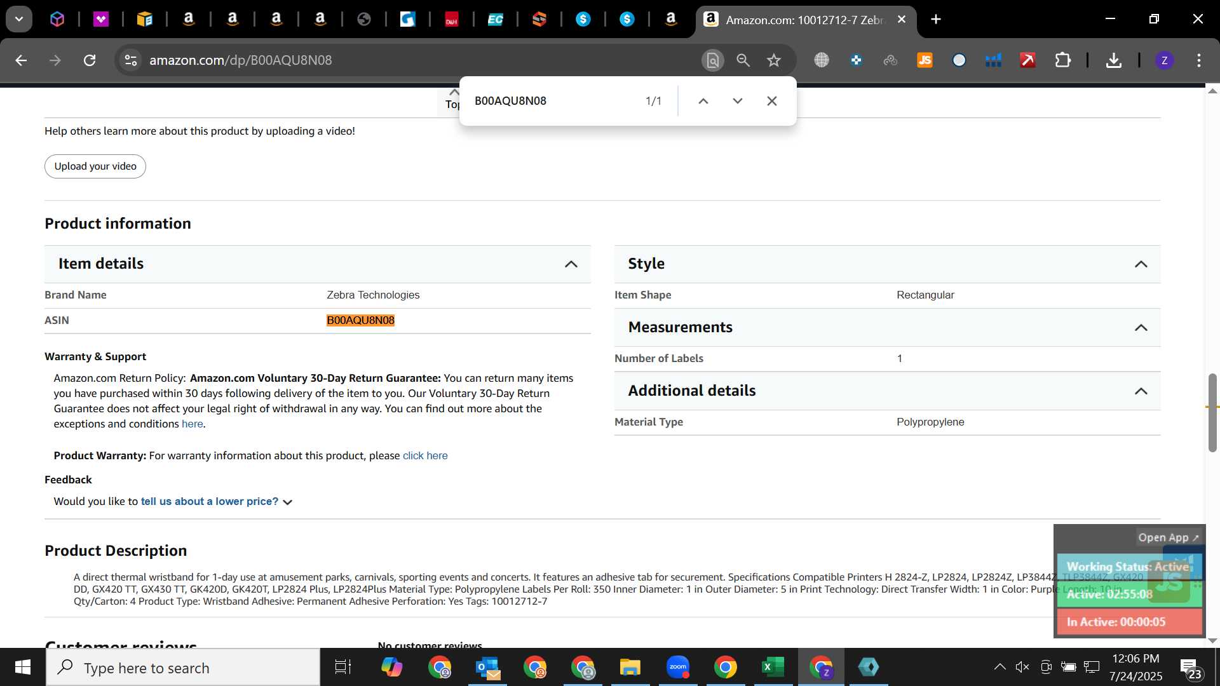The image size is (1220, 686).
Task: Show hidden system tray icons
Action: coord(1000,667)
